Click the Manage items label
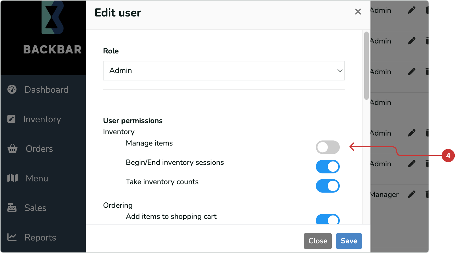 (149, 143)
